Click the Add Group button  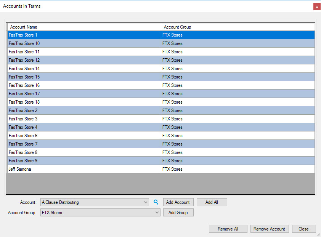[178, 213]
